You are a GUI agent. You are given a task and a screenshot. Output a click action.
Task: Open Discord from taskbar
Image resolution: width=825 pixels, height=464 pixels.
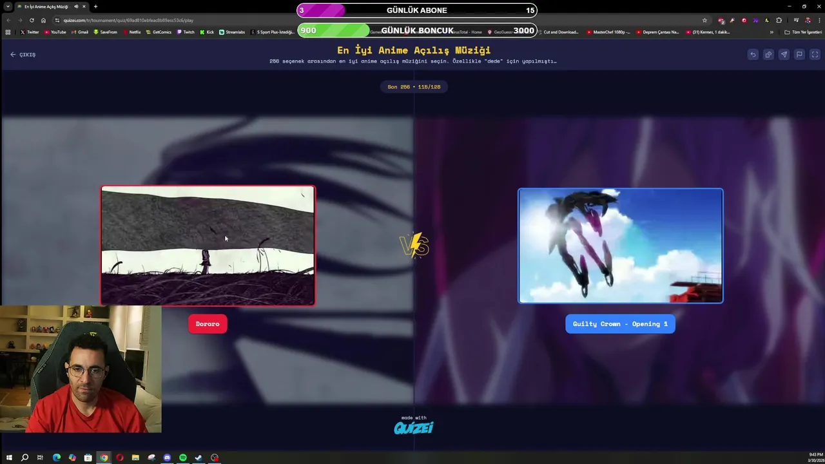point(167,458)
